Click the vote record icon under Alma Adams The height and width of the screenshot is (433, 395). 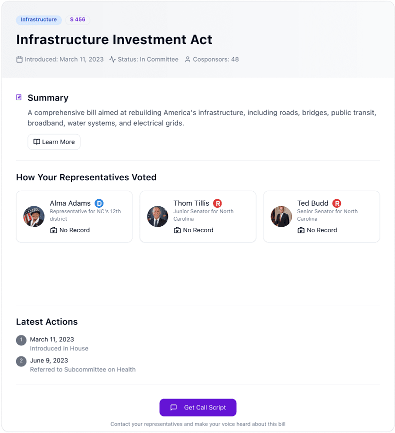pyautogui.click(x=53, y=230)
